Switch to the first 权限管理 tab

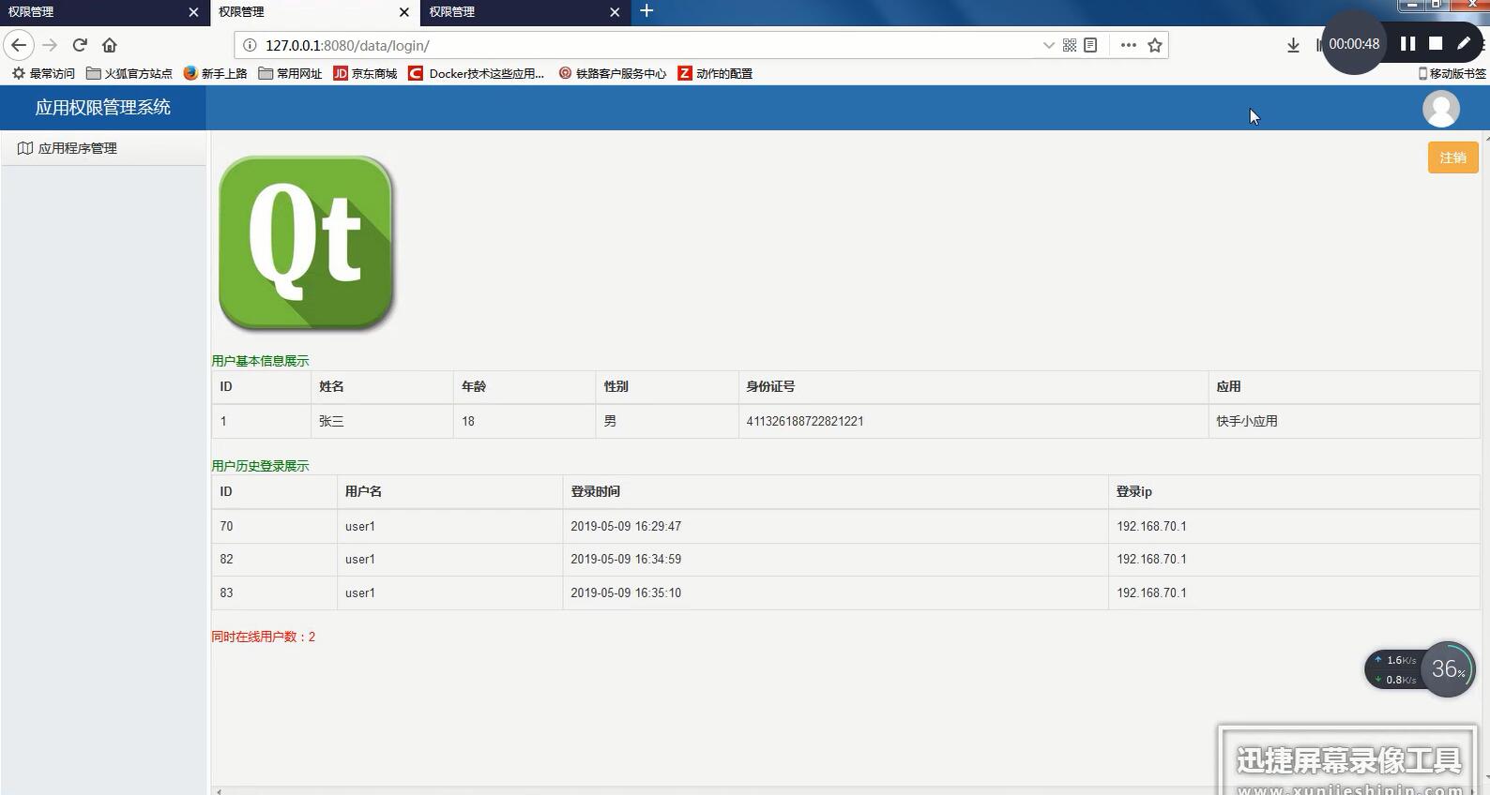click(x=94, y=12)
